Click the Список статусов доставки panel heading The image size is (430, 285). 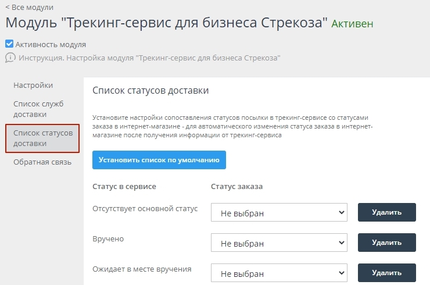point(150,91)
